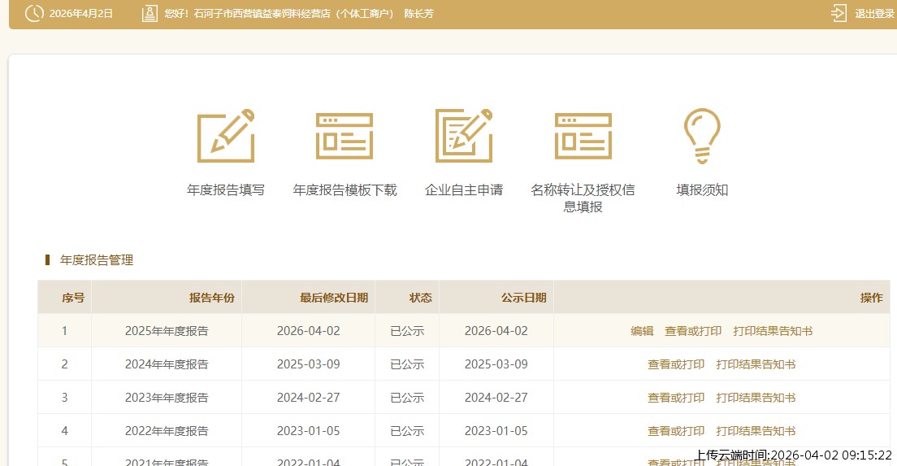
Task: Open the 企业自主申请 icon
Action: 464,136
